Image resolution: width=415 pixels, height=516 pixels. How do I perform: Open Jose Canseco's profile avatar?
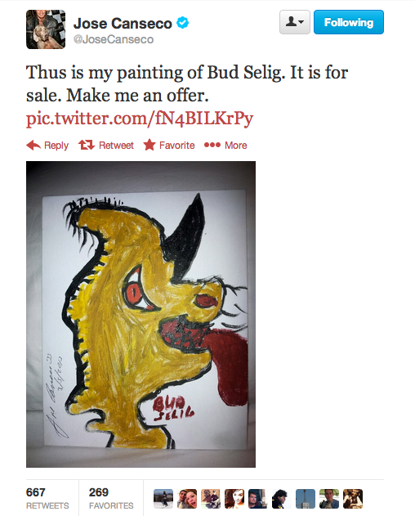coord(46,29)
